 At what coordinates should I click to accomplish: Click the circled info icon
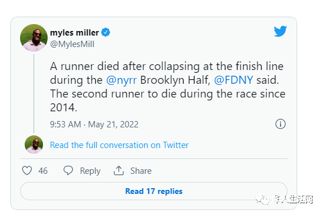[281, 124]
